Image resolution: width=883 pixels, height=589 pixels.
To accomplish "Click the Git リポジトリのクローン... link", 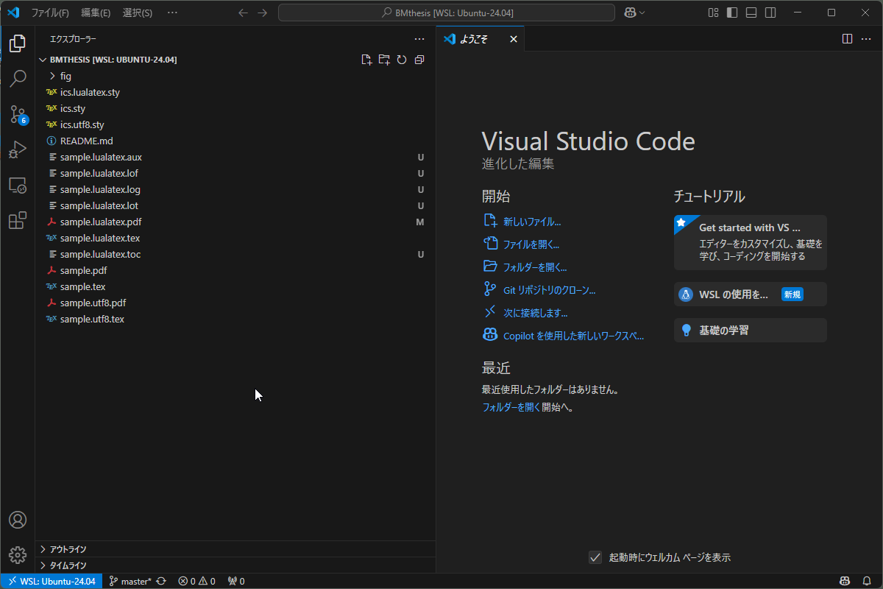I will pyautogui.click(x=549, y=290).
